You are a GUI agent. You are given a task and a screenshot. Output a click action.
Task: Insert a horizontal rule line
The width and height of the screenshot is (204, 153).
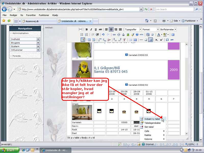(141, 40)
